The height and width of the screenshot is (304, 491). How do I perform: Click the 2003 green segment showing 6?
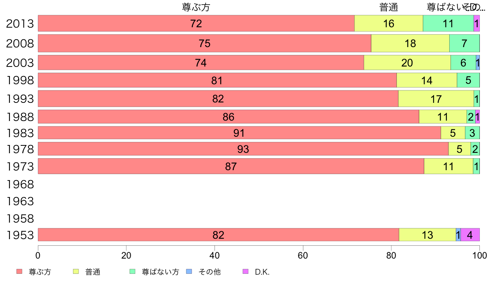click(463, 63)
